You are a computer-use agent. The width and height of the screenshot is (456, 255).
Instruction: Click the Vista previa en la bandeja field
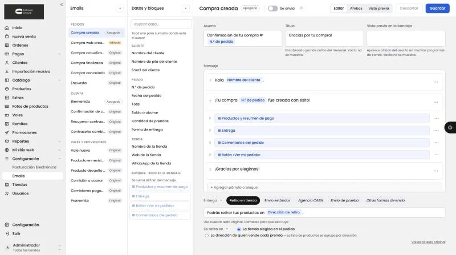[x=406, y=38]
